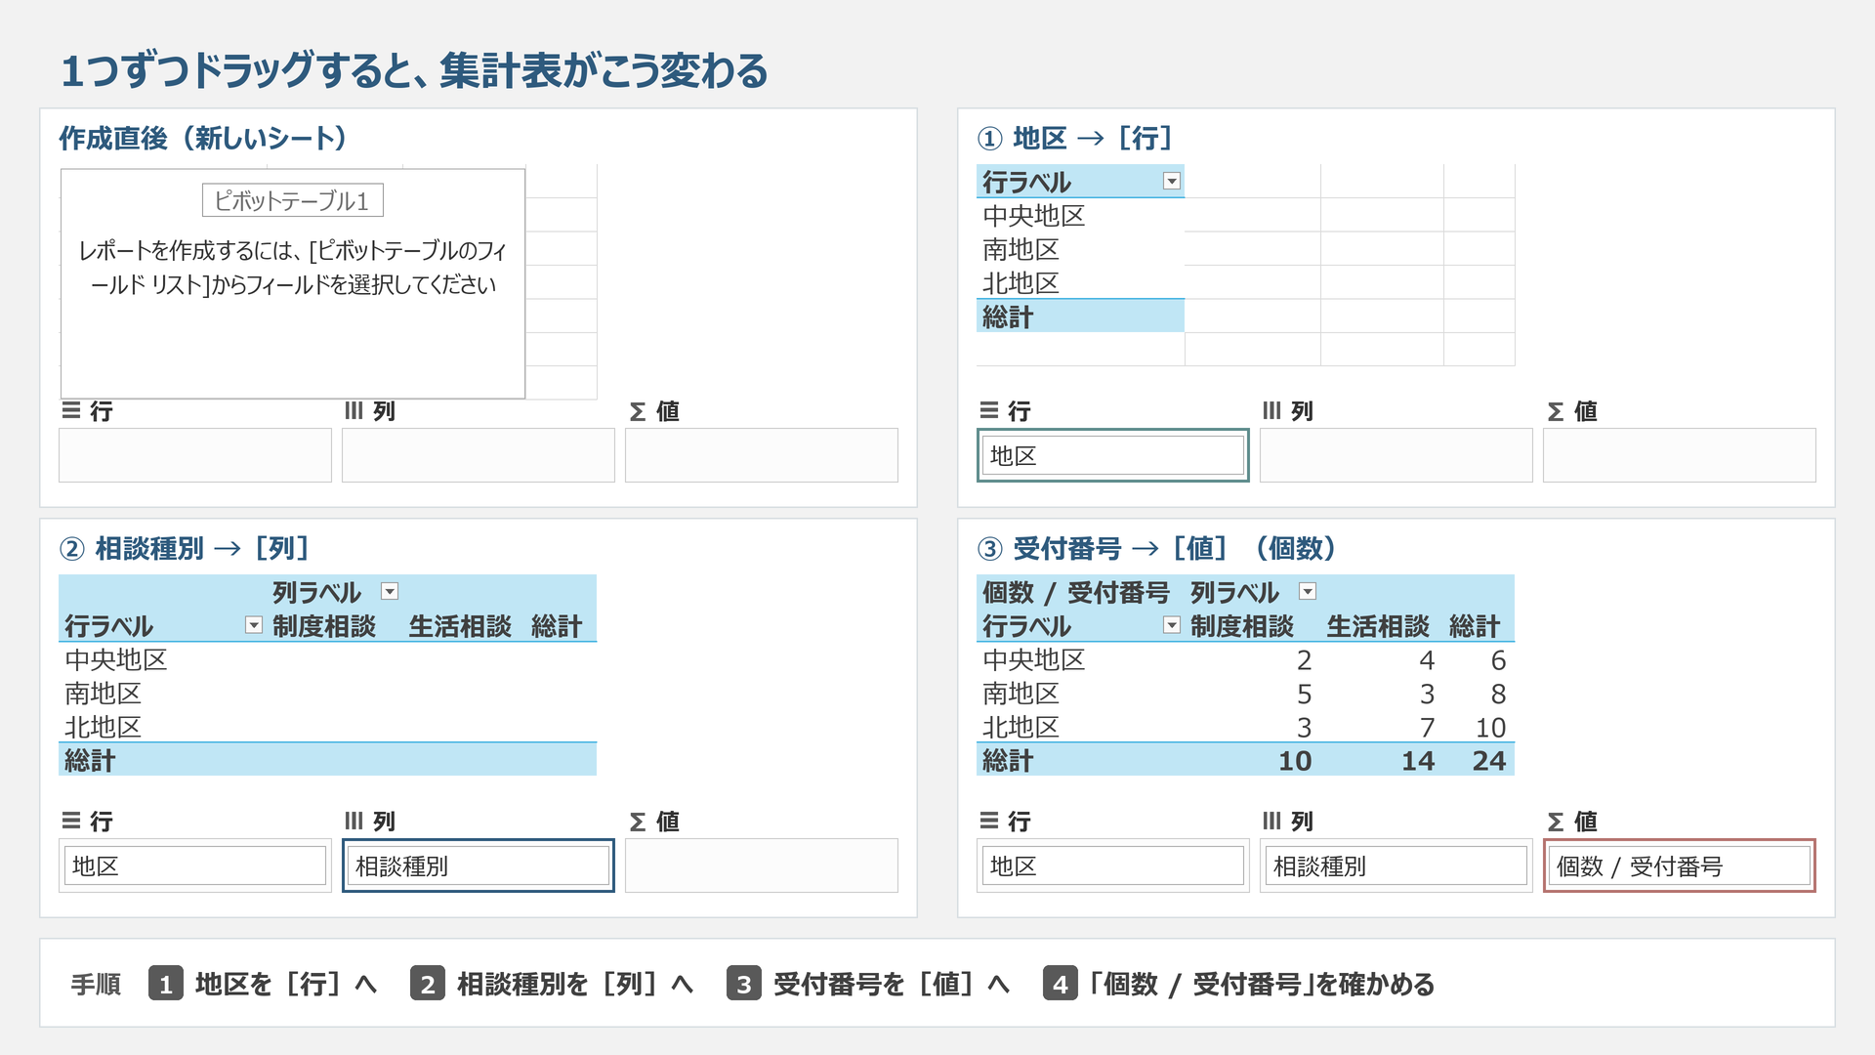Open the 行ラベル filter dropdown in the ③ 受付番号 panel
The image size is (1875, 1055).
coord(1172,625)
